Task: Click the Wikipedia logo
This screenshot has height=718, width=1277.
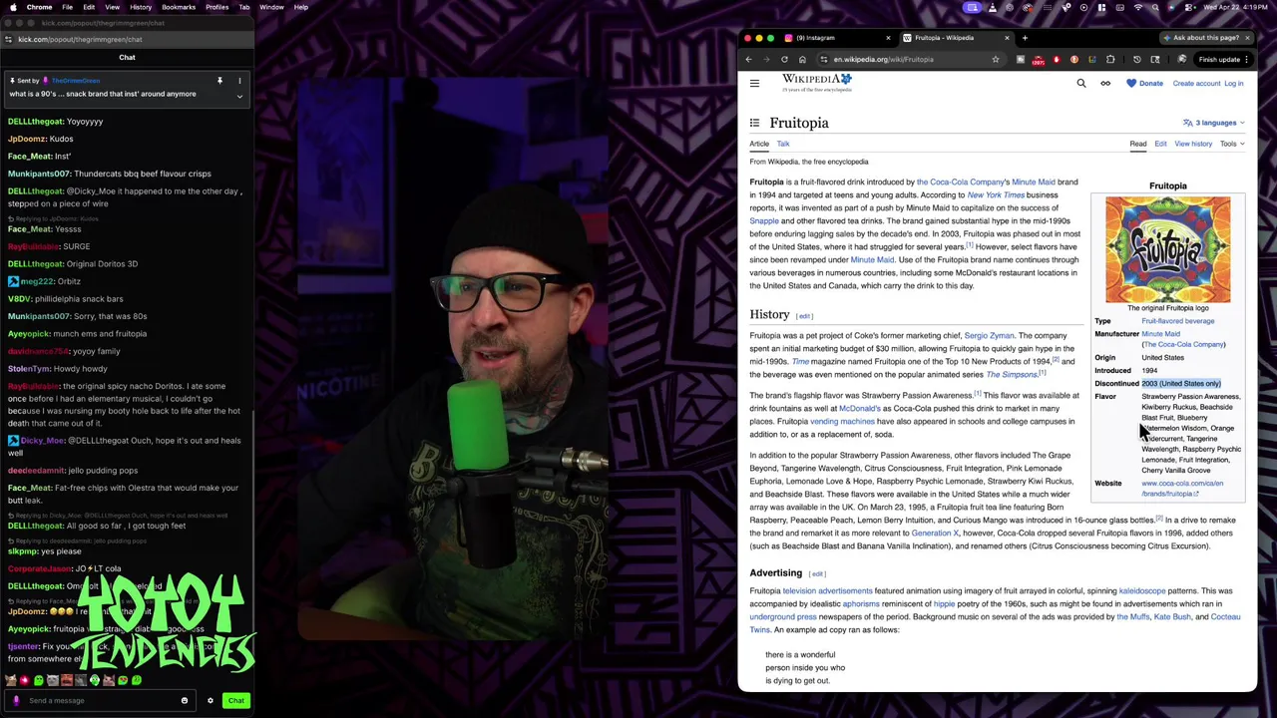Action: (x=816, y=83)
